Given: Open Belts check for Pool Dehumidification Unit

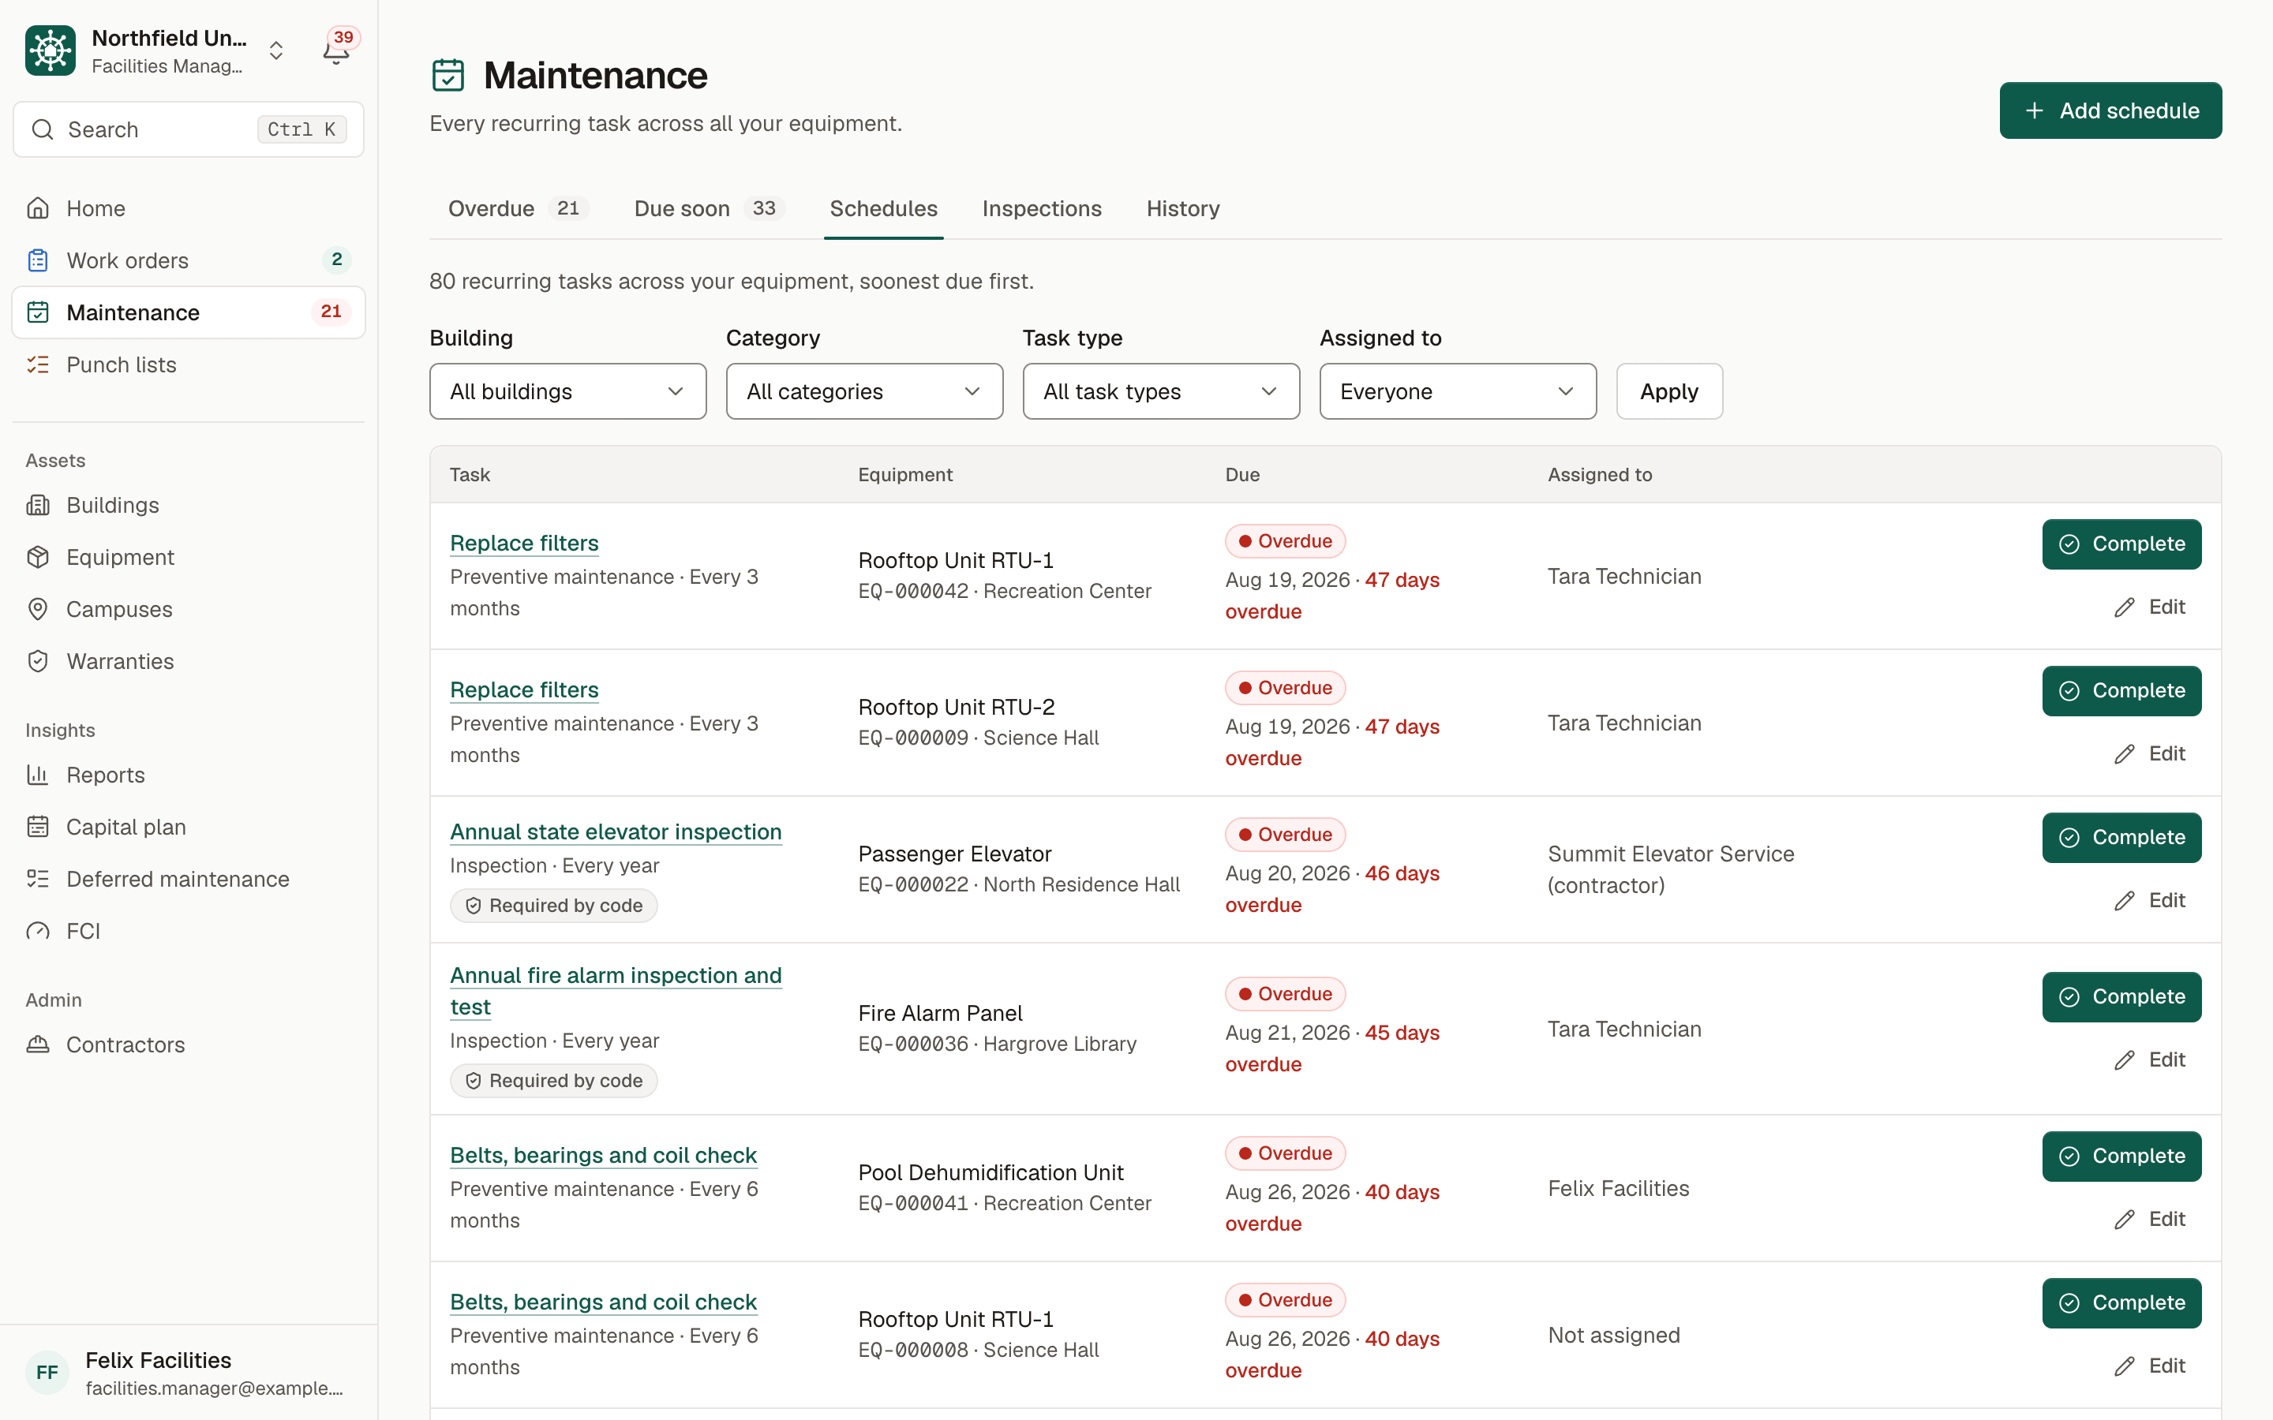Looking at the screenshot, I should click(x=603, y=1155).
